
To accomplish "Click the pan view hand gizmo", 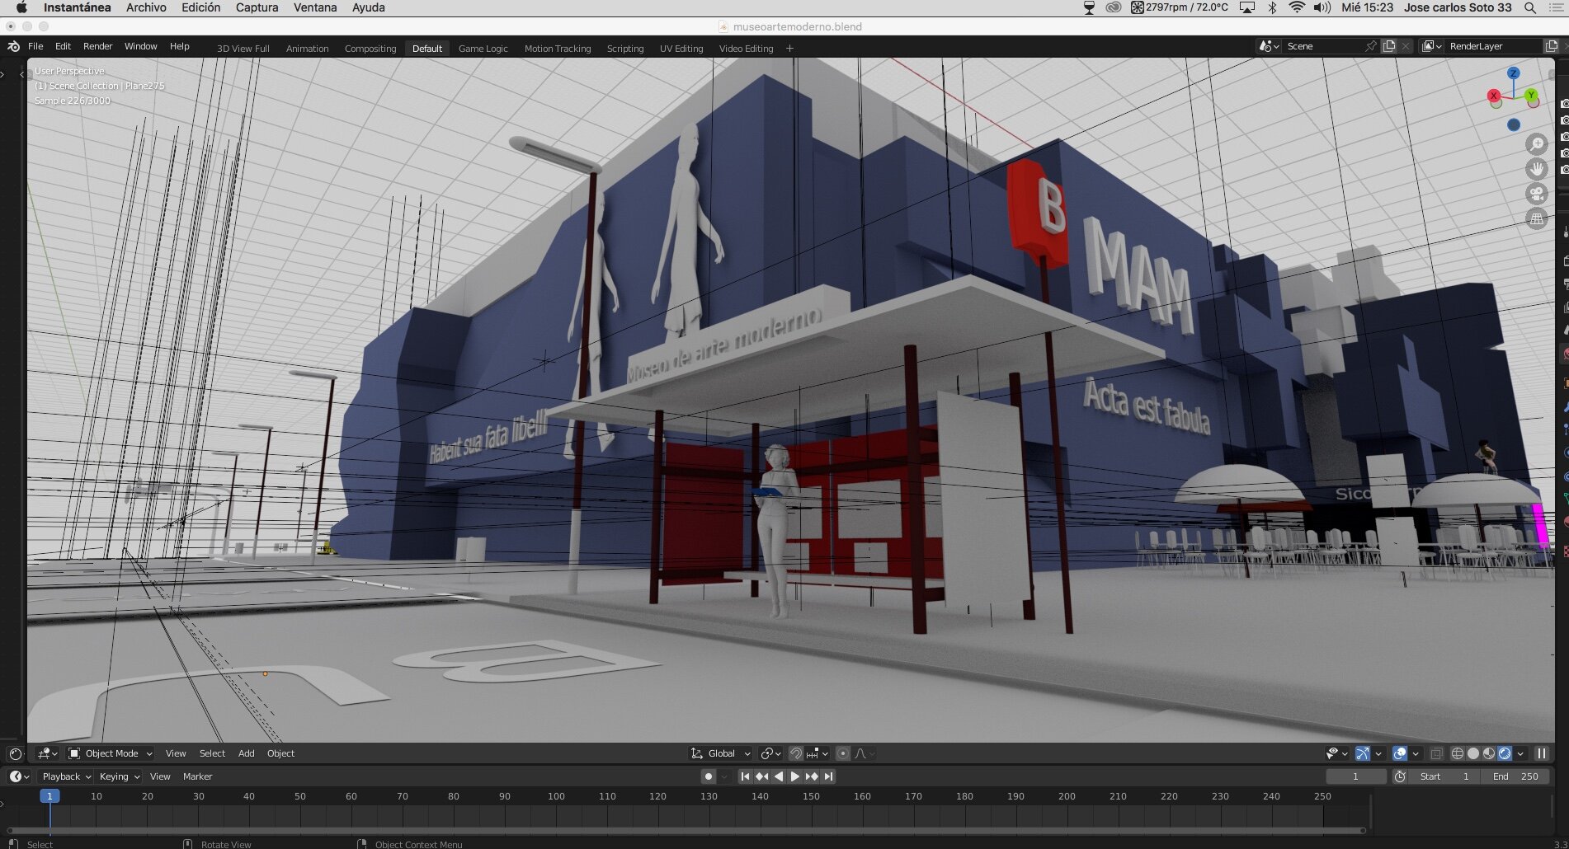I will (x=1536, y=169).
